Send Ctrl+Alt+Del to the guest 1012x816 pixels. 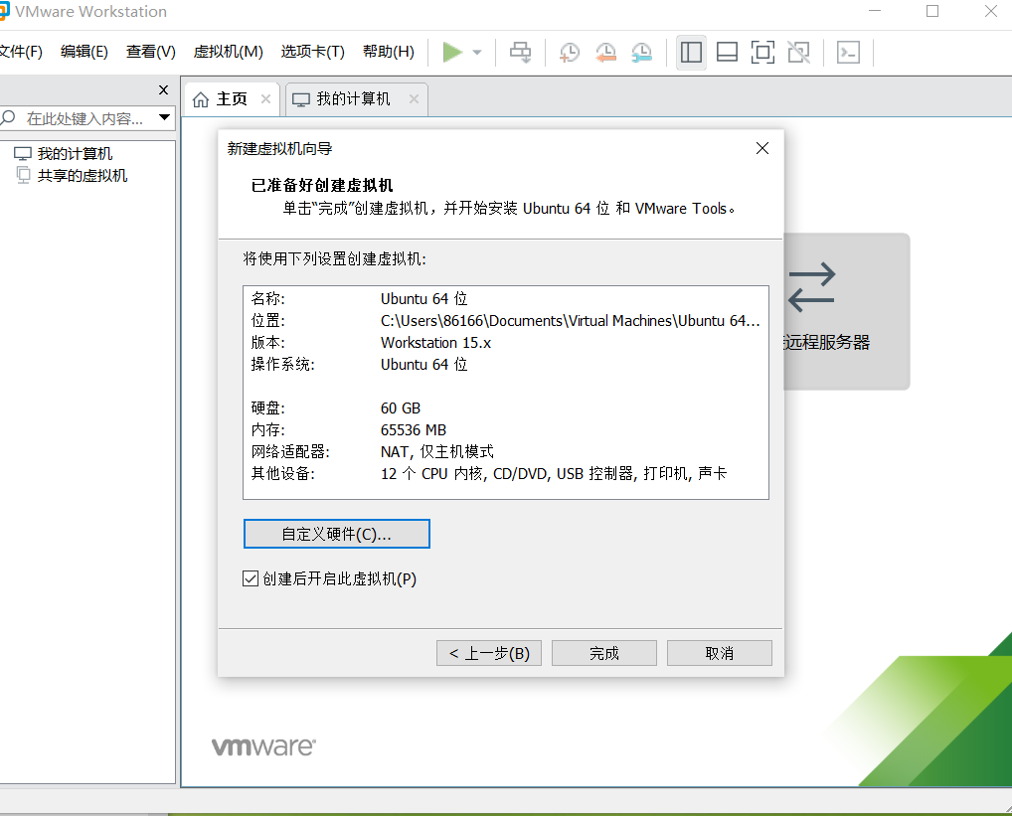point(520,52)
